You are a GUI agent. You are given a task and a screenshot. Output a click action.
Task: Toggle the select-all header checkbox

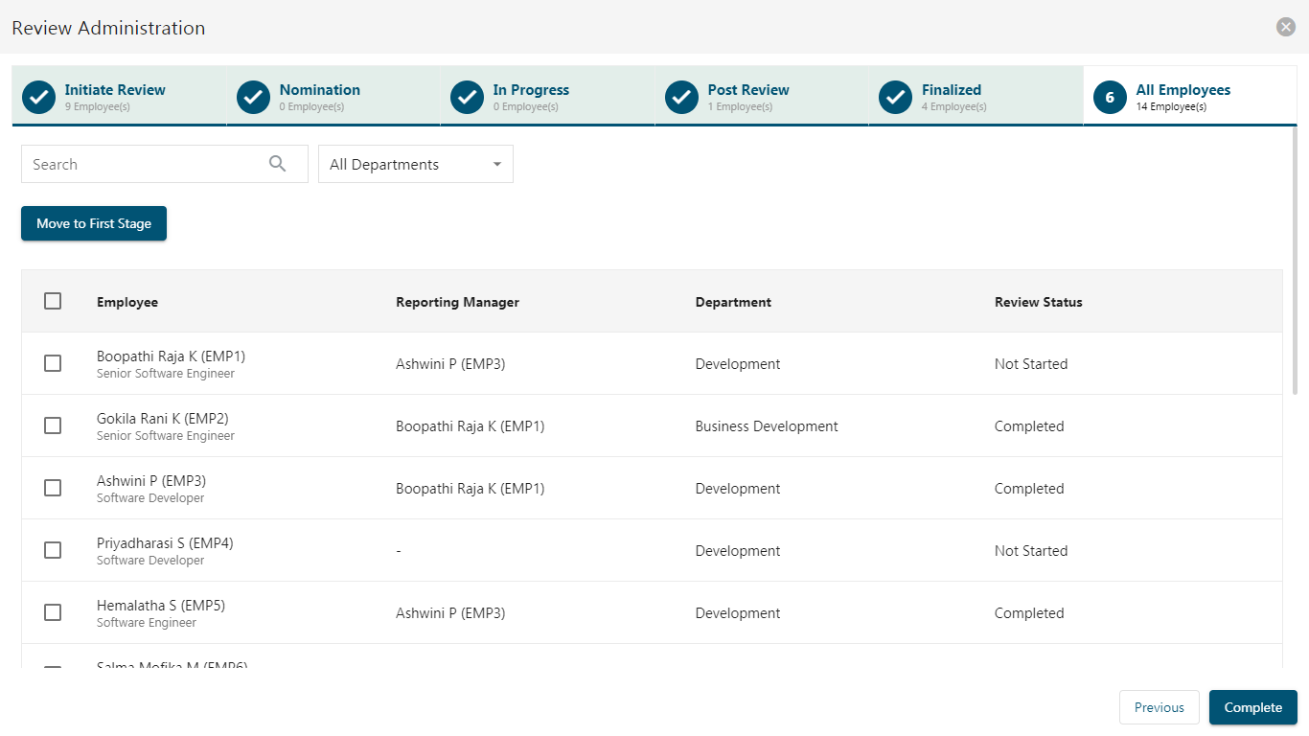tap(53, 301)
